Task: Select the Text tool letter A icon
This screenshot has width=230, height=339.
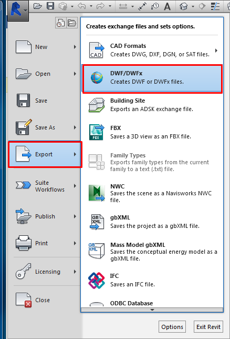Action: click(x=167, y=6)
